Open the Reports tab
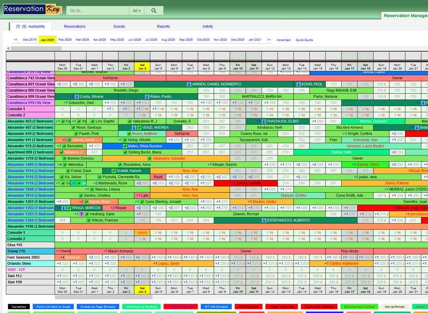 (x=163, y=26)
